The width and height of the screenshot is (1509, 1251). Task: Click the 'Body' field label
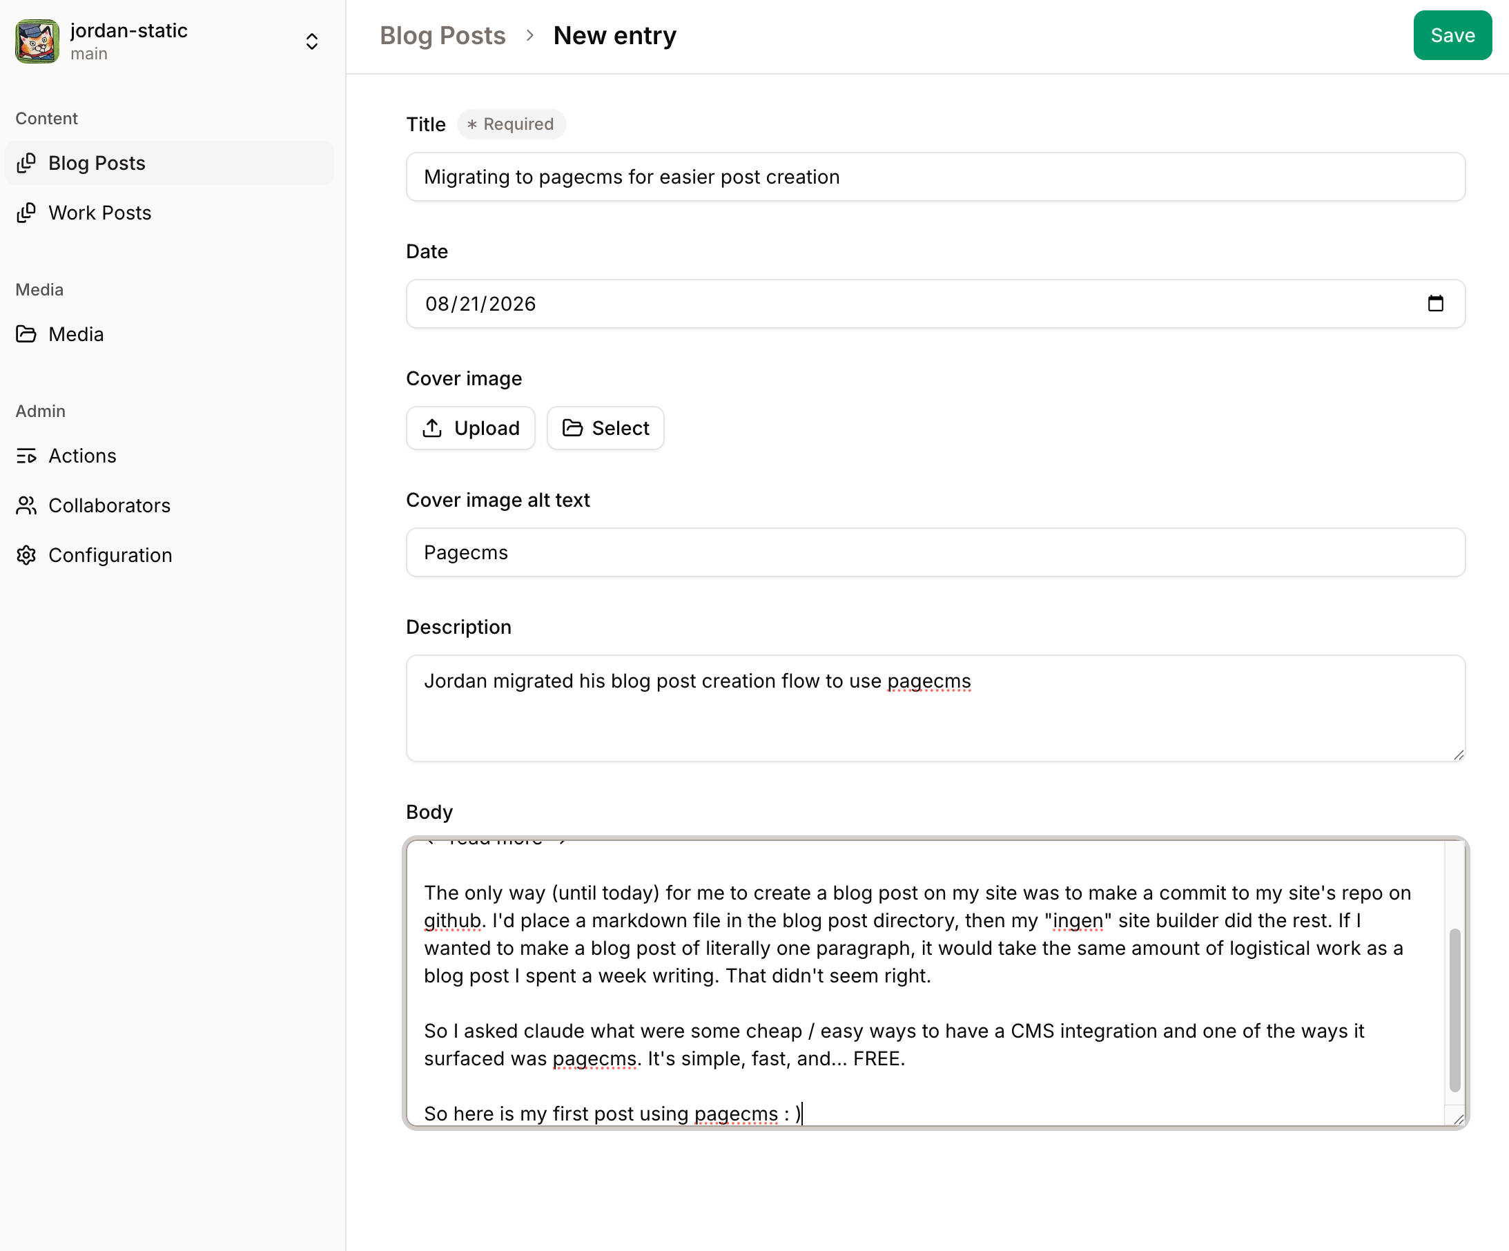(x=429, y=812)
